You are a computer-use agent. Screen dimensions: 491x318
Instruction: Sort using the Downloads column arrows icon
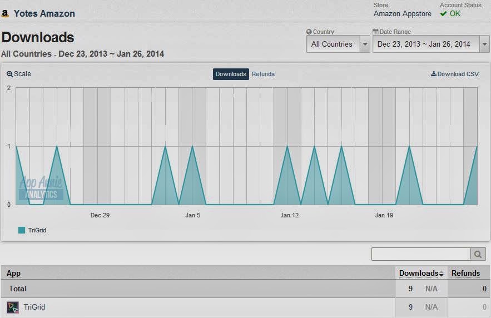441,274
